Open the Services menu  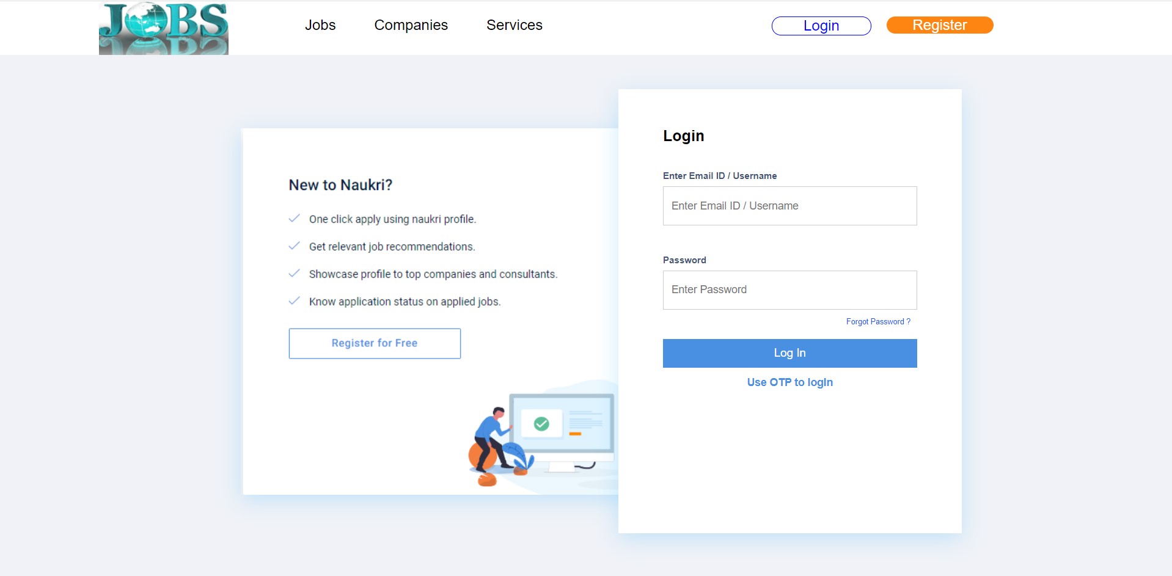514,25
